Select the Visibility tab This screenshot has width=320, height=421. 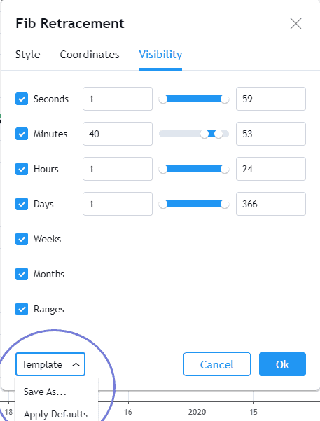[160, 55]
